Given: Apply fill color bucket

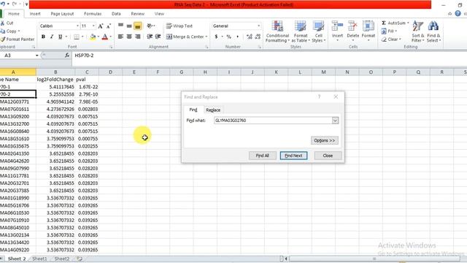Looking at the screenshot, I should point(93,37).
